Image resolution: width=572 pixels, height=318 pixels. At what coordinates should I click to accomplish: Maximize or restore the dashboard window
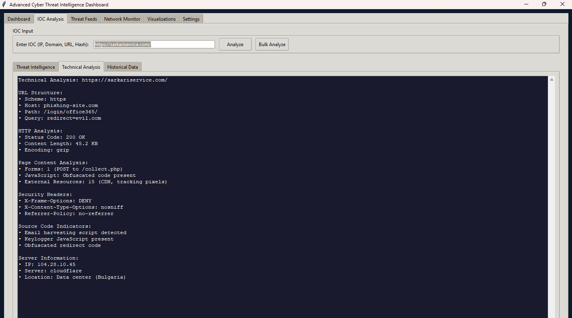click(x=544, y=4)
